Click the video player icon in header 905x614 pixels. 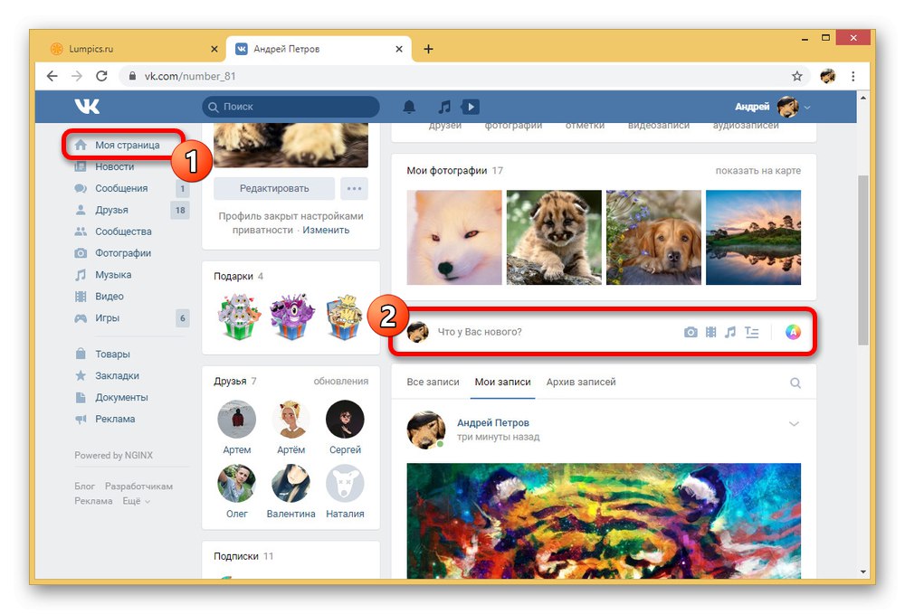(471, 107)
